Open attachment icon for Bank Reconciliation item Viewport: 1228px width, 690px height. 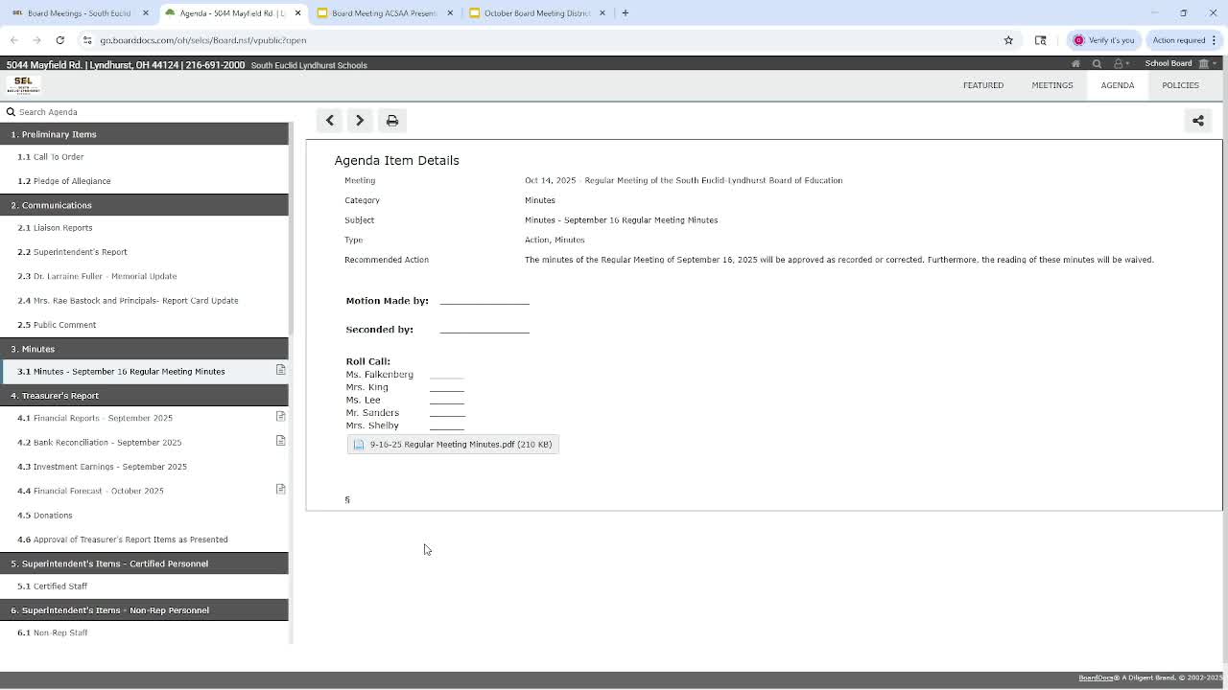[280, 441]
